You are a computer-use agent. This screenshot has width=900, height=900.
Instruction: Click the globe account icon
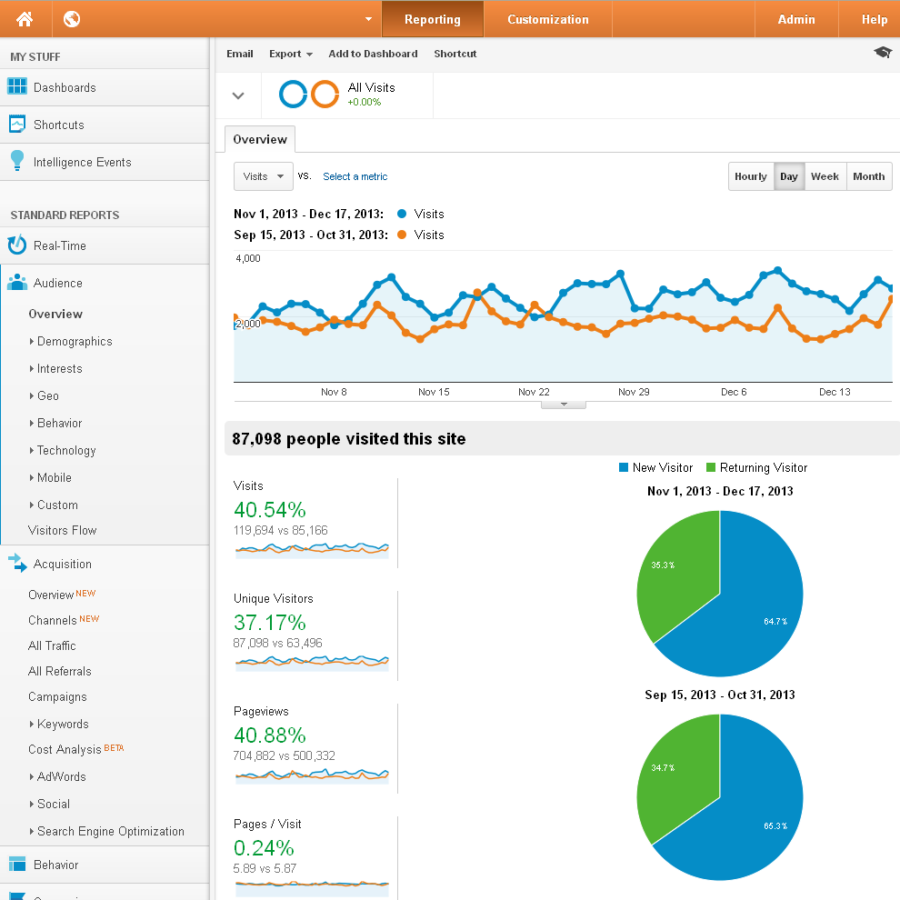[x=72, y=19]
